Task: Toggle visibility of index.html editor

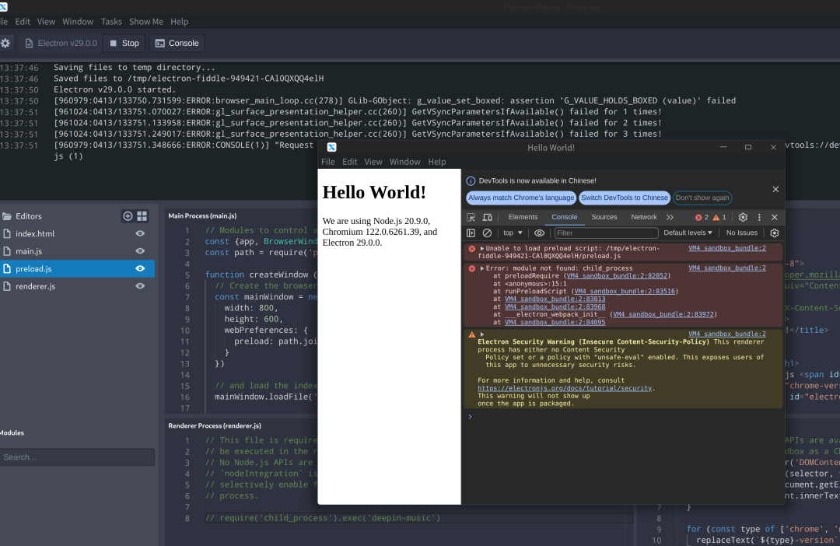Action: click(140, 233)
